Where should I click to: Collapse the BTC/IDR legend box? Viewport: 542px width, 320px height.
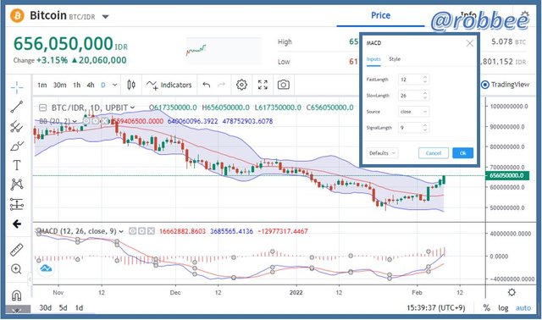click(x=42, y=108)
